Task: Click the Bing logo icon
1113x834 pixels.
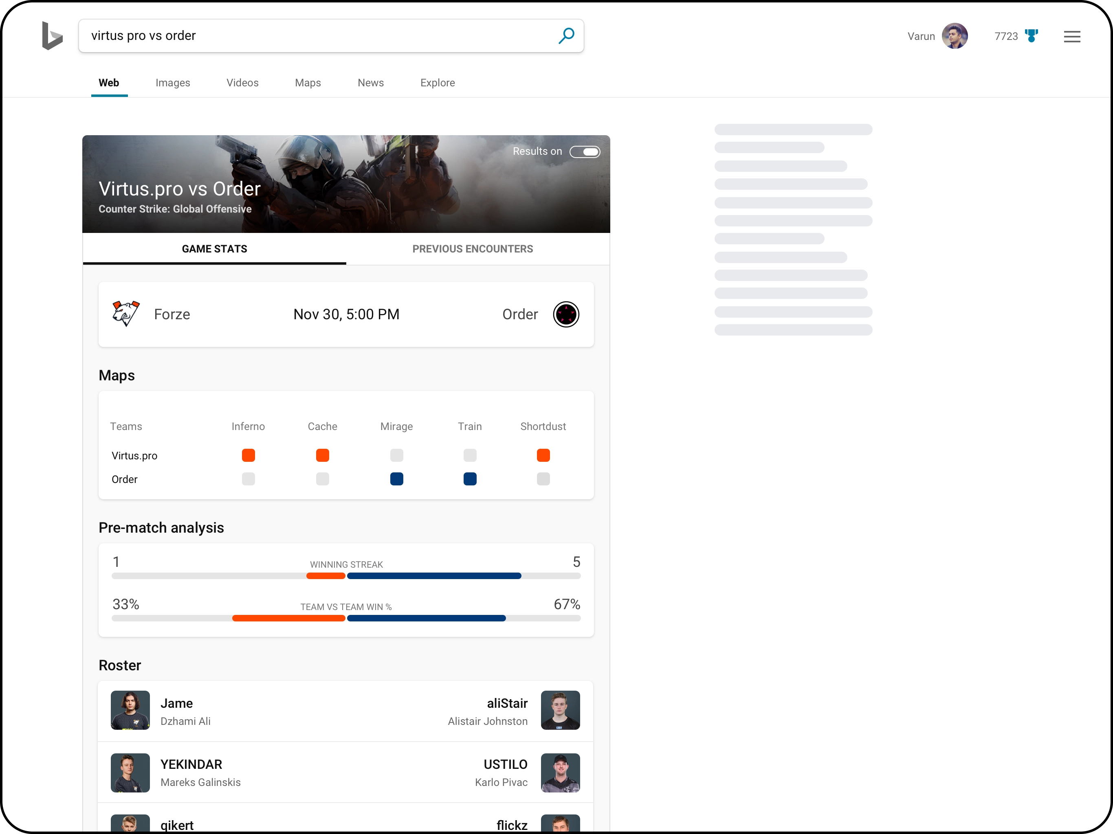Action: point(52,36)
